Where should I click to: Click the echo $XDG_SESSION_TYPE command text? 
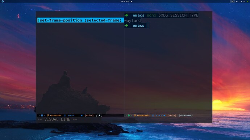point(172,15)
